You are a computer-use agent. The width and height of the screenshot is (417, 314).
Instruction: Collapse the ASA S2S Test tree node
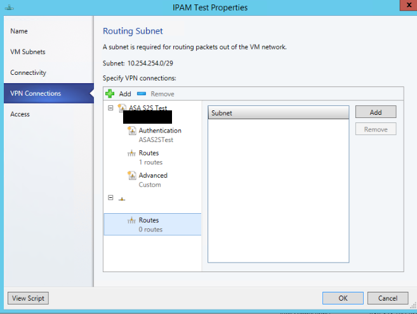(x=111, y=108)
